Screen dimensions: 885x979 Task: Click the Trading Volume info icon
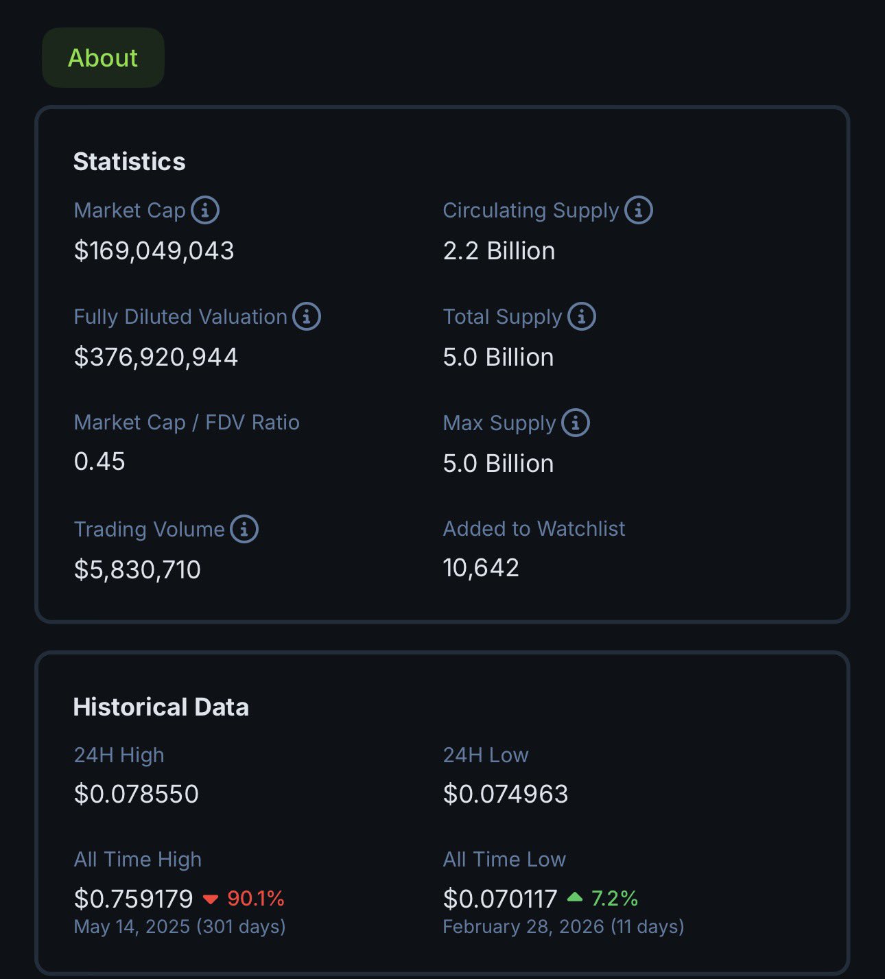pos(244,529)
